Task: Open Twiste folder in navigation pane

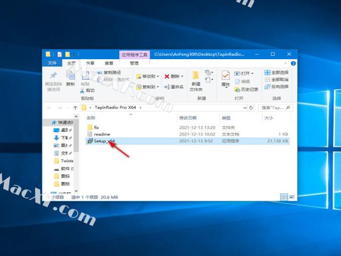Action: point(64,161)
